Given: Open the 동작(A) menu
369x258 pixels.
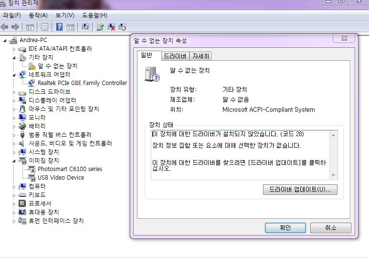Looking at the screenshot, I should pyautogui.click(x=38, y=16).
